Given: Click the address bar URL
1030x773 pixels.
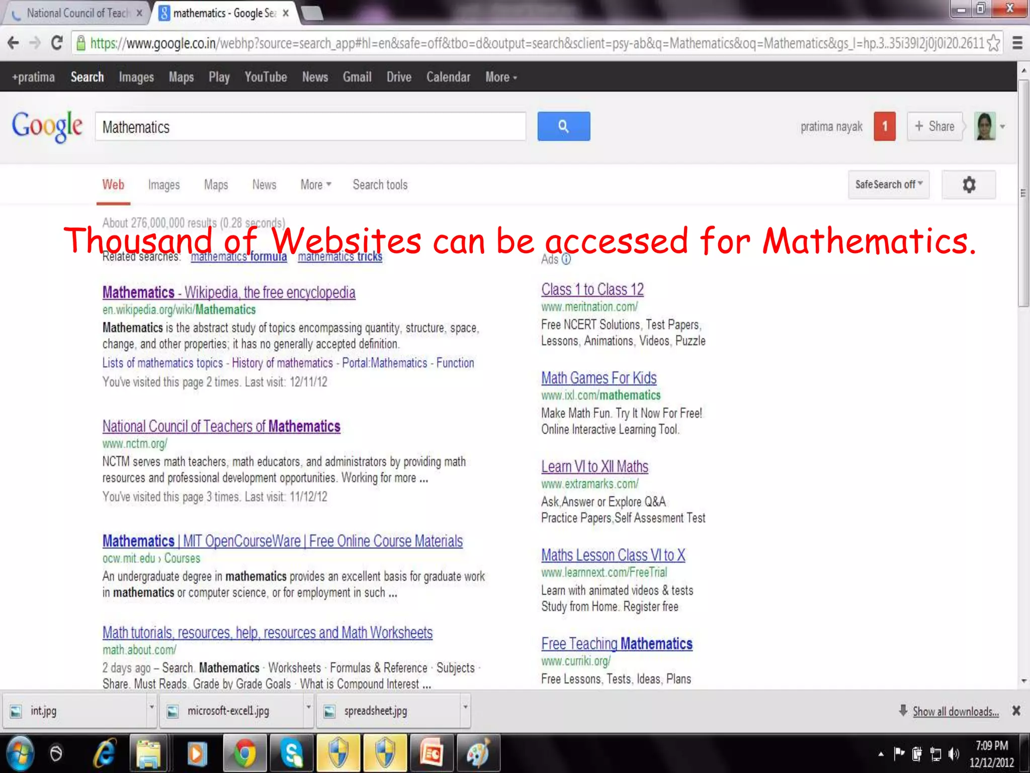Looking at the screenshot, I should [536, 43].
